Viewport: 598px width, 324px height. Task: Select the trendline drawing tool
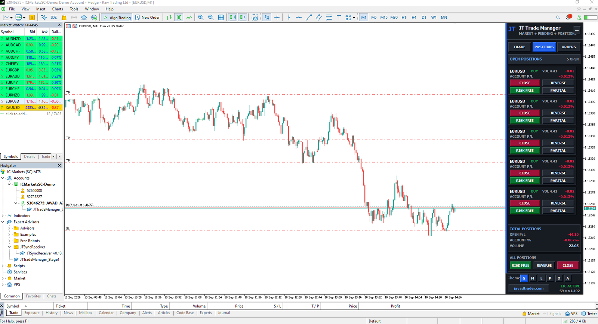(309, 17)
